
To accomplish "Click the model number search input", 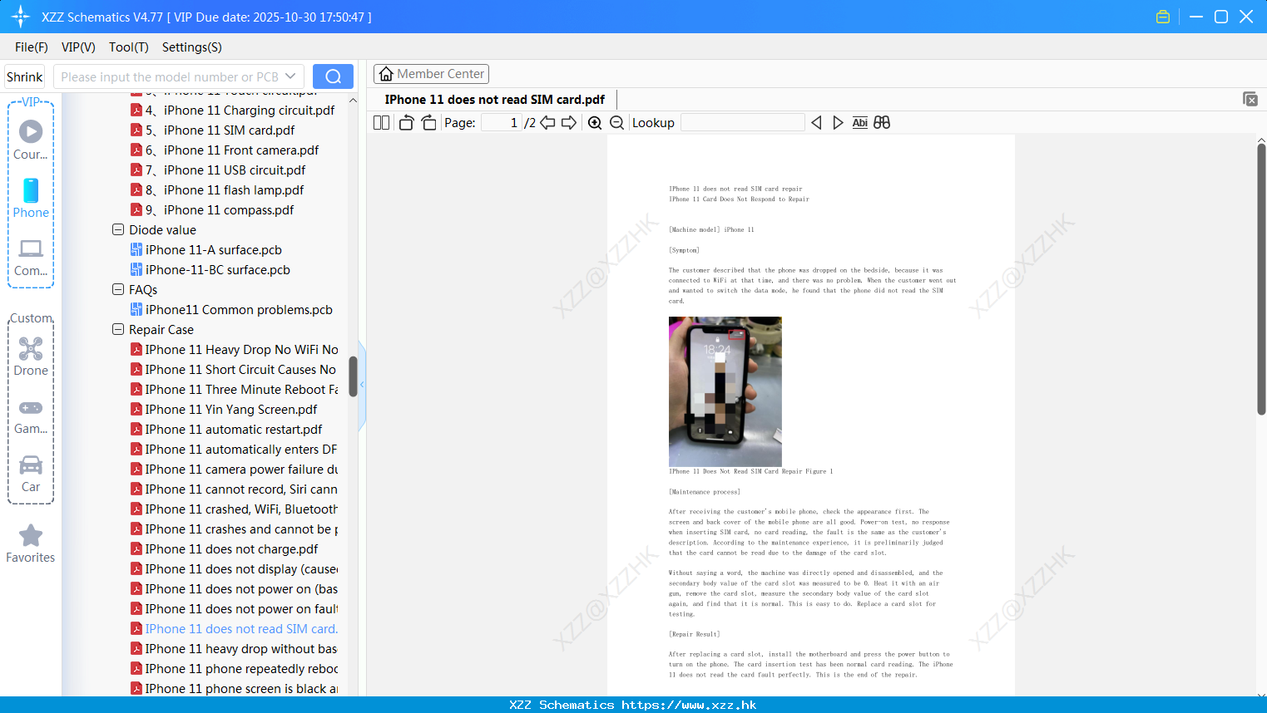I will point(170,76).
